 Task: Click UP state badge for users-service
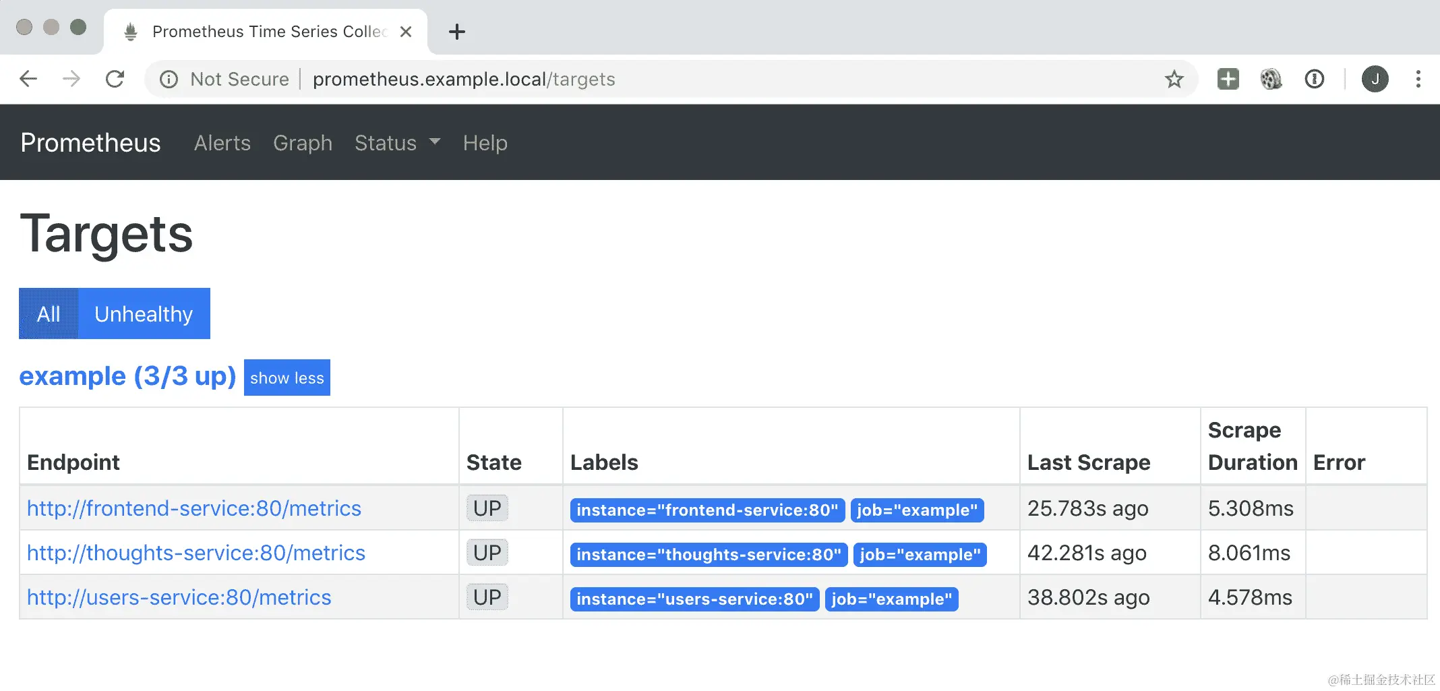coord(487,597)
